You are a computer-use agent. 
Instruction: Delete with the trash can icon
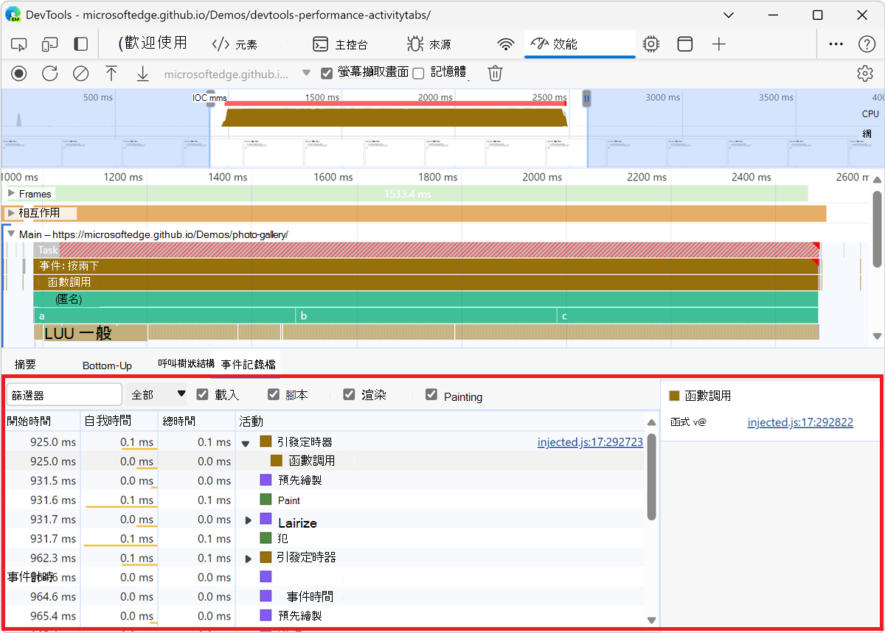click(x=496, y=73)
